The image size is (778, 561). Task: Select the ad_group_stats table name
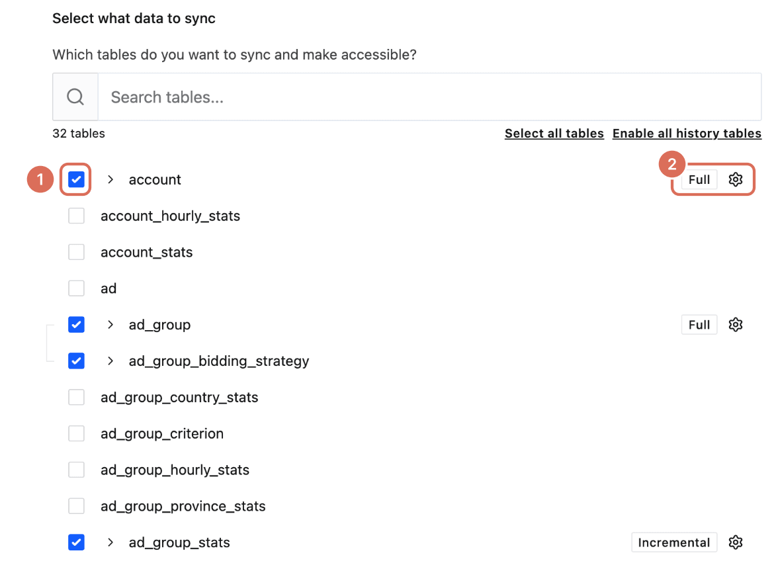(x=179, y=542)
